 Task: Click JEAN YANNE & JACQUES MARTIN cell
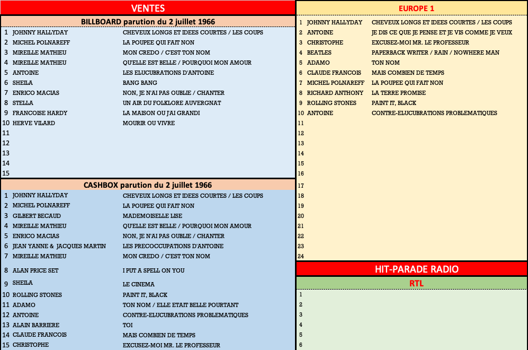coord(59,247)
